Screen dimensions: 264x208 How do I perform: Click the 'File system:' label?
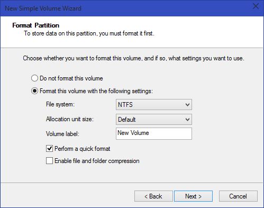click(60, 104)
